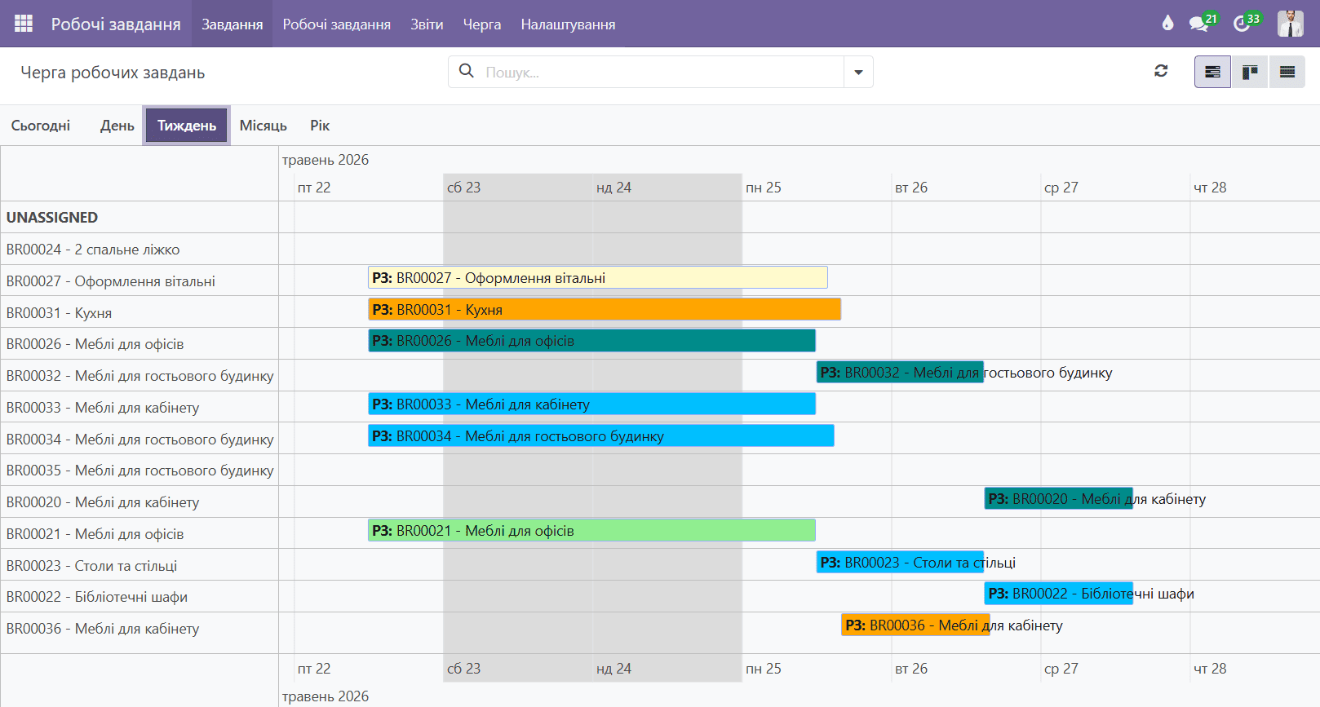Open the user avatar menu
Viewport: 1320px width, 707px height.
1290,24
